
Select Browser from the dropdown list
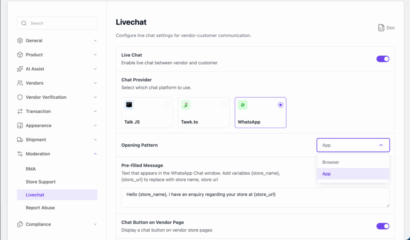coord(331,162)
